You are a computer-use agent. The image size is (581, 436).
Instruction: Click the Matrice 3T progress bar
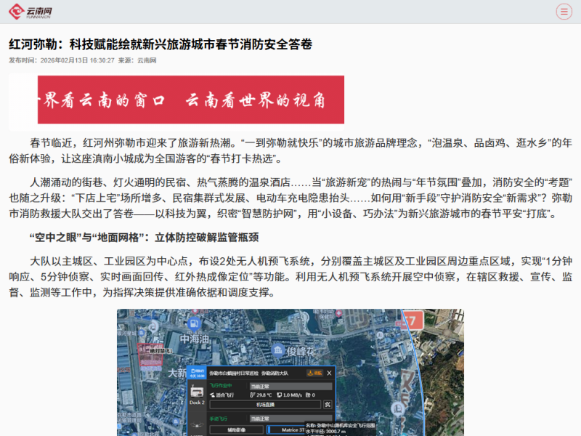point(293,430)
